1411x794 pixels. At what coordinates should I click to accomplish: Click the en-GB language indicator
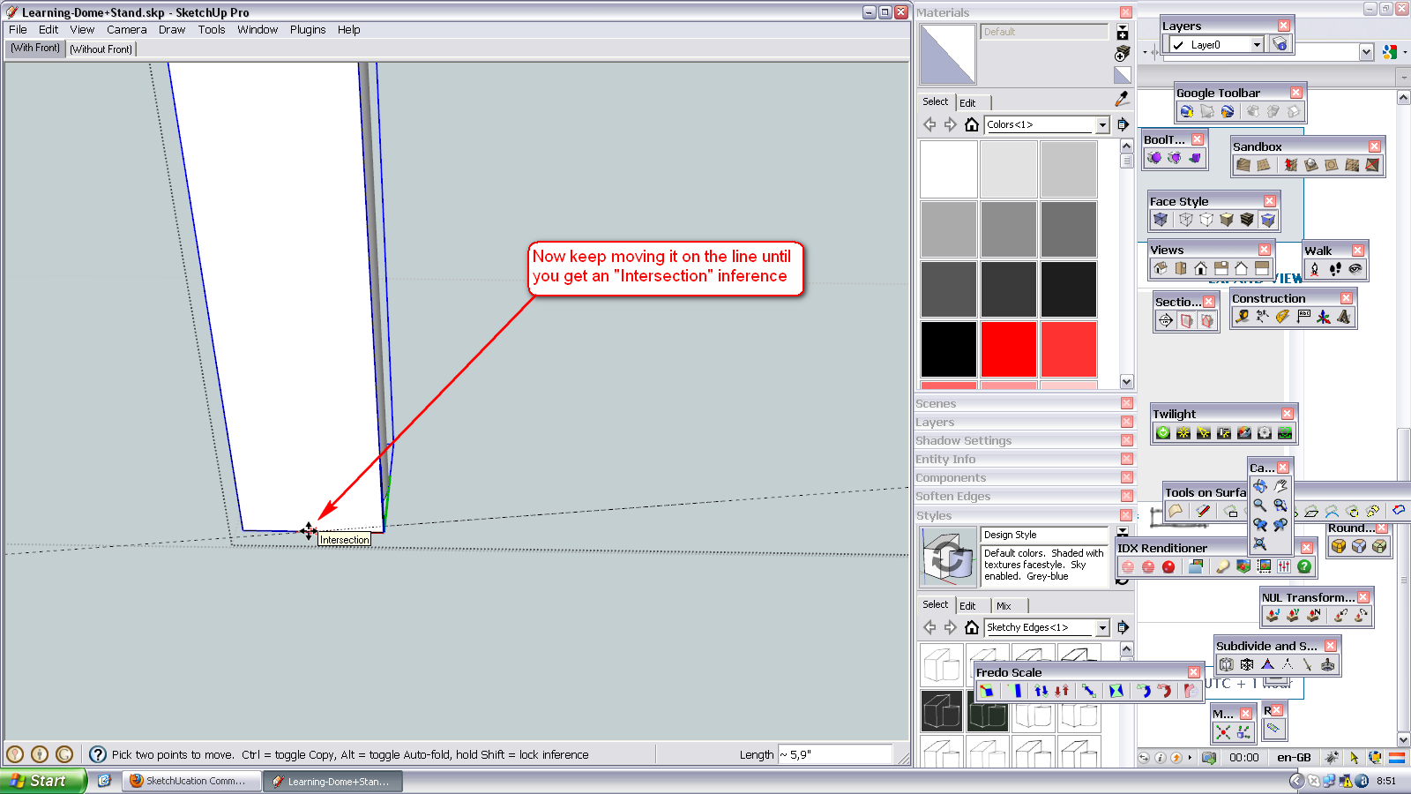pyautogui.click(x=1295, y=757)
